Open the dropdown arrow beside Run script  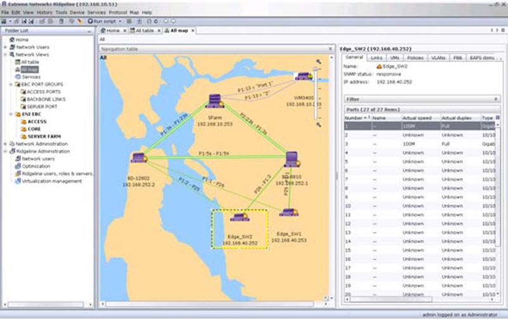pyautogui.click(x=120, y=22)
